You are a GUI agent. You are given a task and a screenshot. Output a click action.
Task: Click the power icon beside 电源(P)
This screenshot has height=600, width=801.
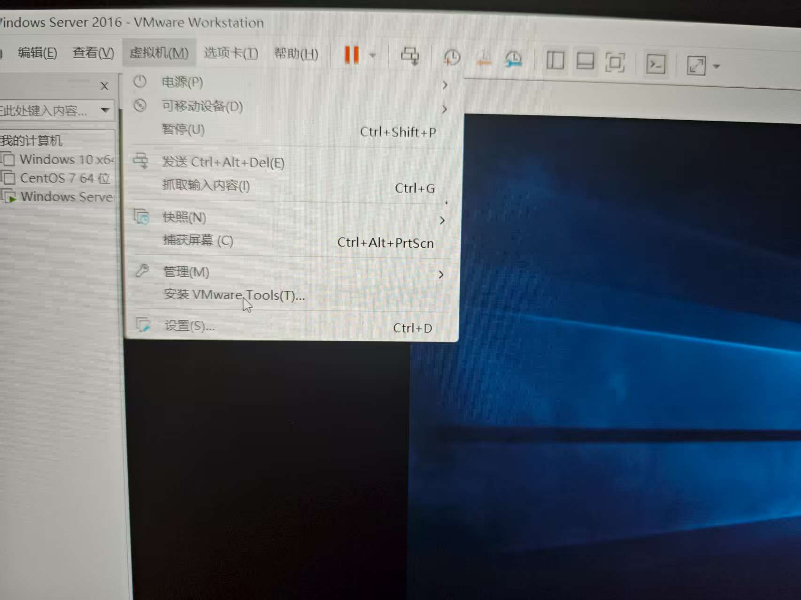(139, 81)
